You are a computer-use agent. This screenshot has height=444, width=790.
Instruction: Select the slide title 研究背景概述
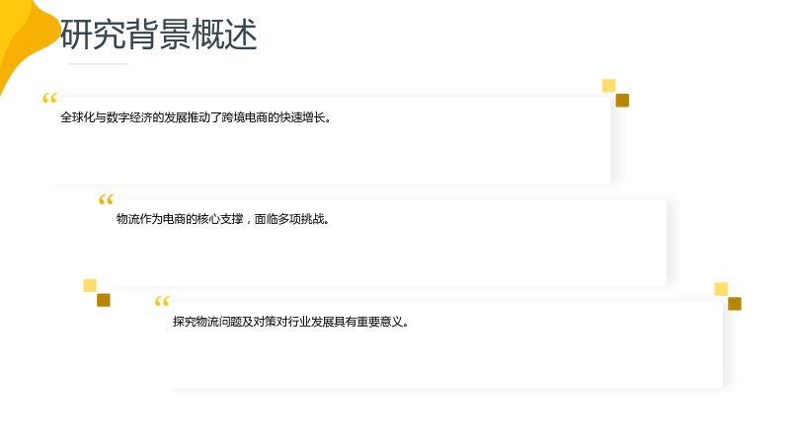pyautogui.click(x=159, y=35)
